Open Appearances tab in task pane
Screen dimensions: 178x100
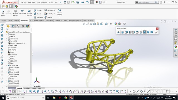coord(176,47)
